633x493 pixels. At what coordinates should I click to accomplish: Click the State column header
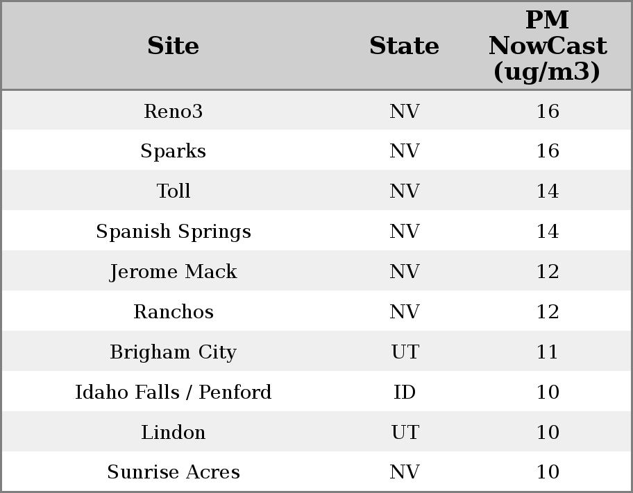pyautogui.click(x=404, y=46)
